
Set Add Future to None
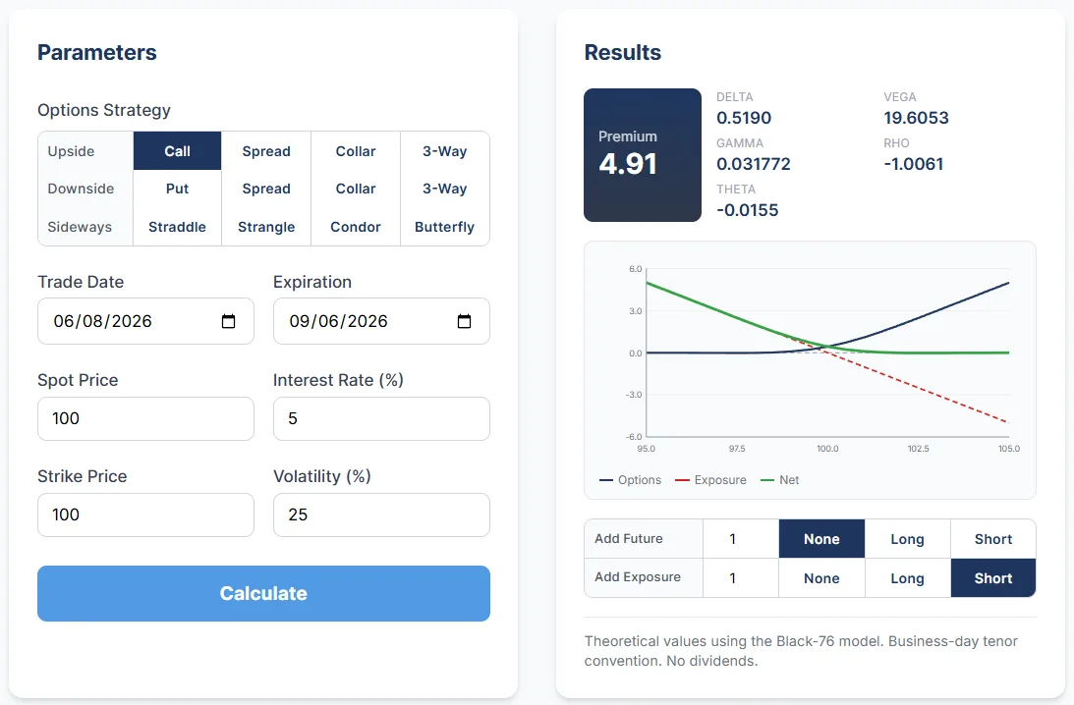821,539
